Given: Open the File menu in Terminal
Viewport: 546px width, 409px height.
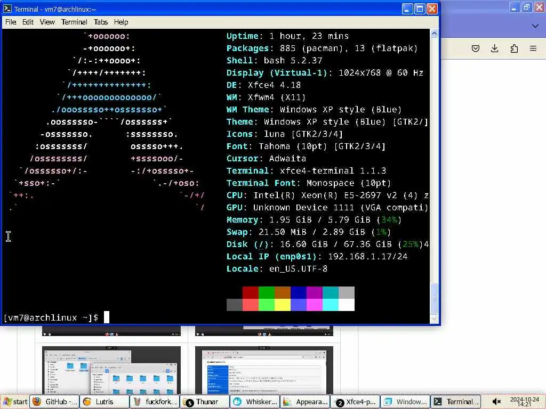Looking at the screenshot, I should point(11,22).
